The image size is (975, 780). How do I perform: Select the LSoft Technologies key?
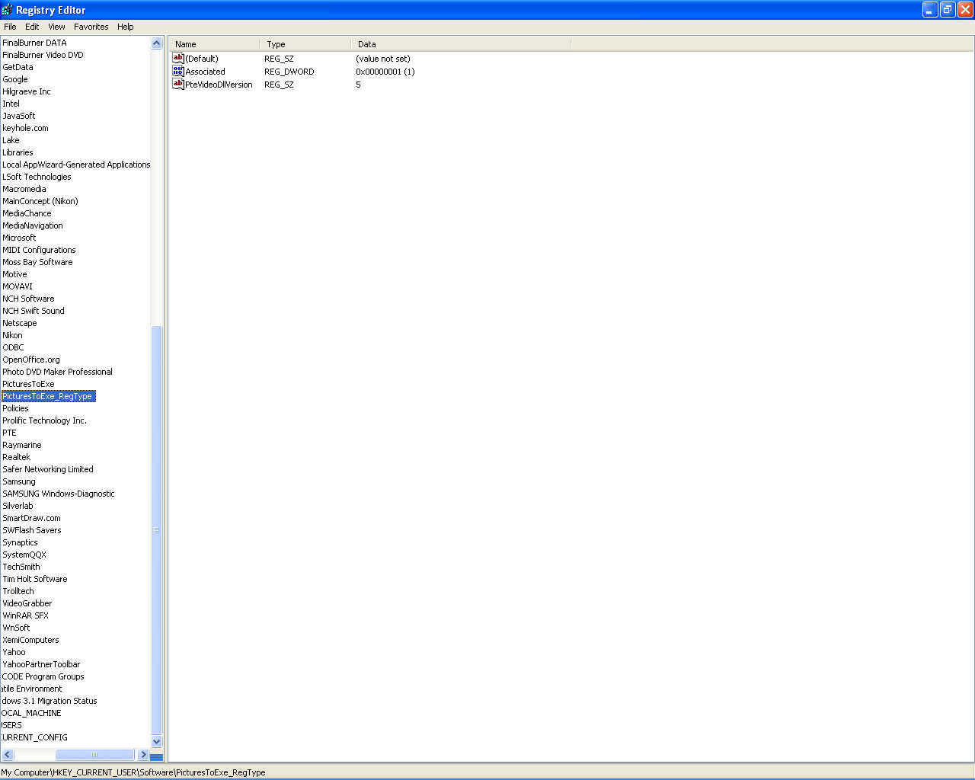point(37,177)
